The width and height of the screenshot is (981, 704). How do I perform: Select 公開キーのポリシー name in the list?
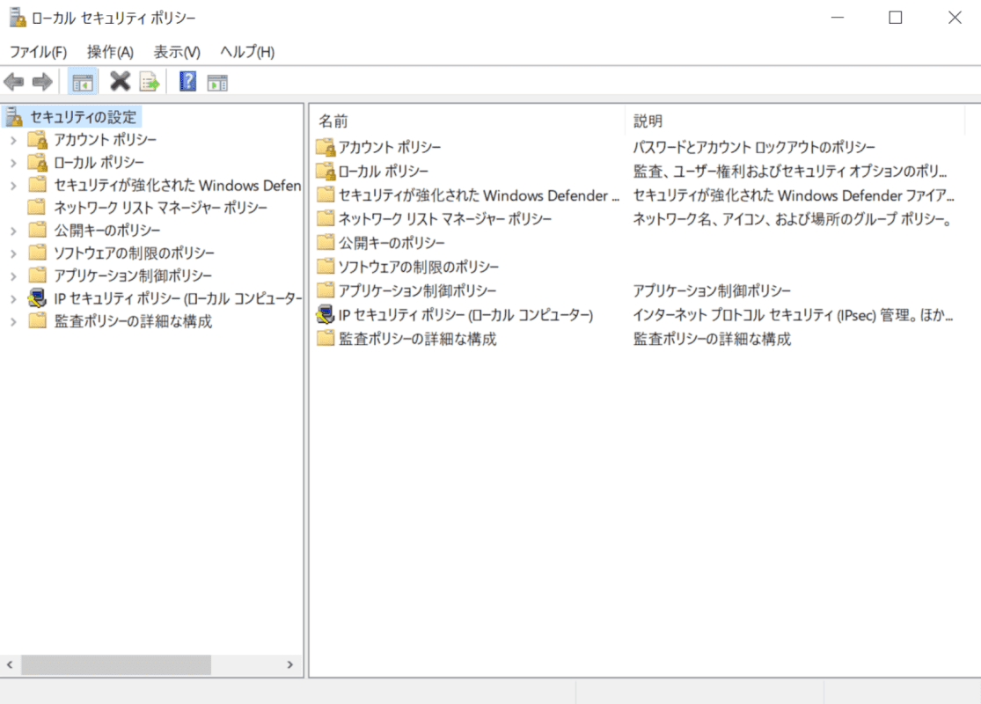click(392, 243)
